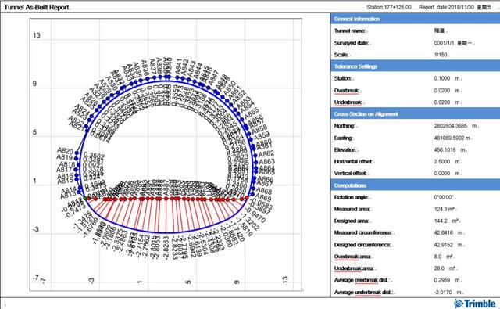Click the Average underbreak dist. value

[x=443, y=293]
